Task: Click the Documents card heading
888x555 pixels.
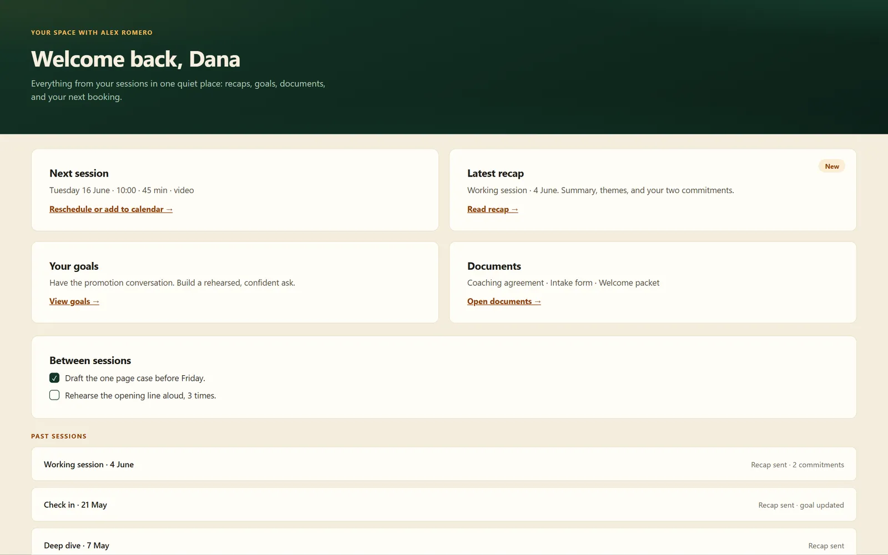Action: (x=494, y=266)
